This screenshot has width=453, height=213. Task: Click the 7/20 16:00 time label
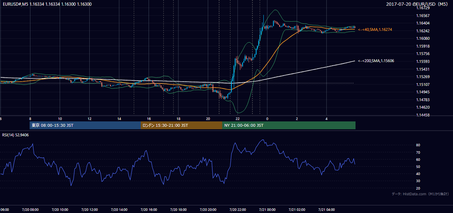click(x=149, y=210)
